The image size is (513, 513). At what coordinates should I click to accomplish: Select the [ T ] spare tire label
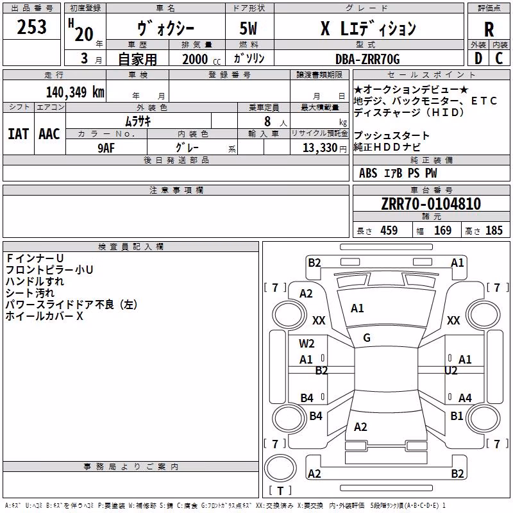coord(280,491)
